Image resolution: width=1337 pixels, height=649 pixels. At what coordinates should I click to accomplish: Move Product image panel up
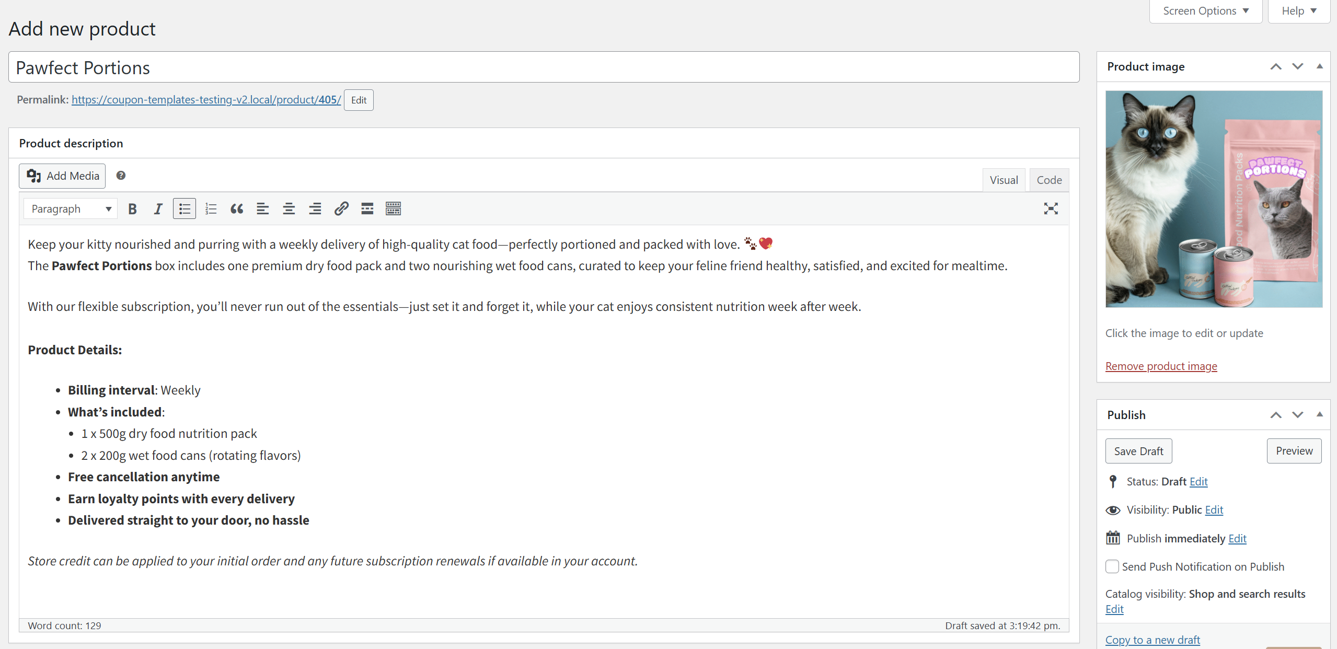pyautogui.click(x=1276, y=66)
